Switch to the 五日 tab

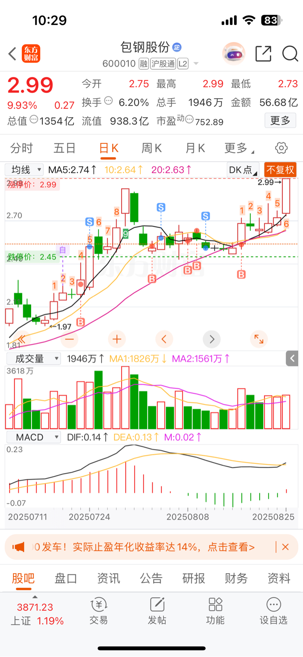65,148
